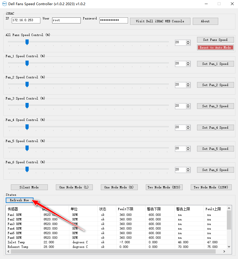This screenshot has height=259, width=238.
Task: Increment Fan_5 speed spinner up arrow
Action: click(x=188, y=148)
